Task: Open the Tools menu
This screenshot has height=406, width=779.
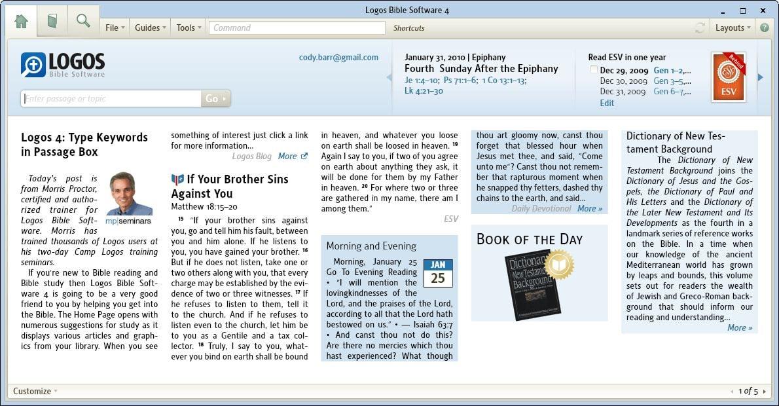Action: coord(189,28)
